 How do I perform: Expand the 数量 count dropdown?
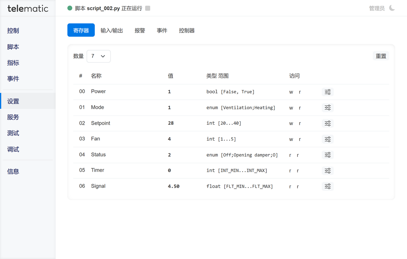coord(98,56)
